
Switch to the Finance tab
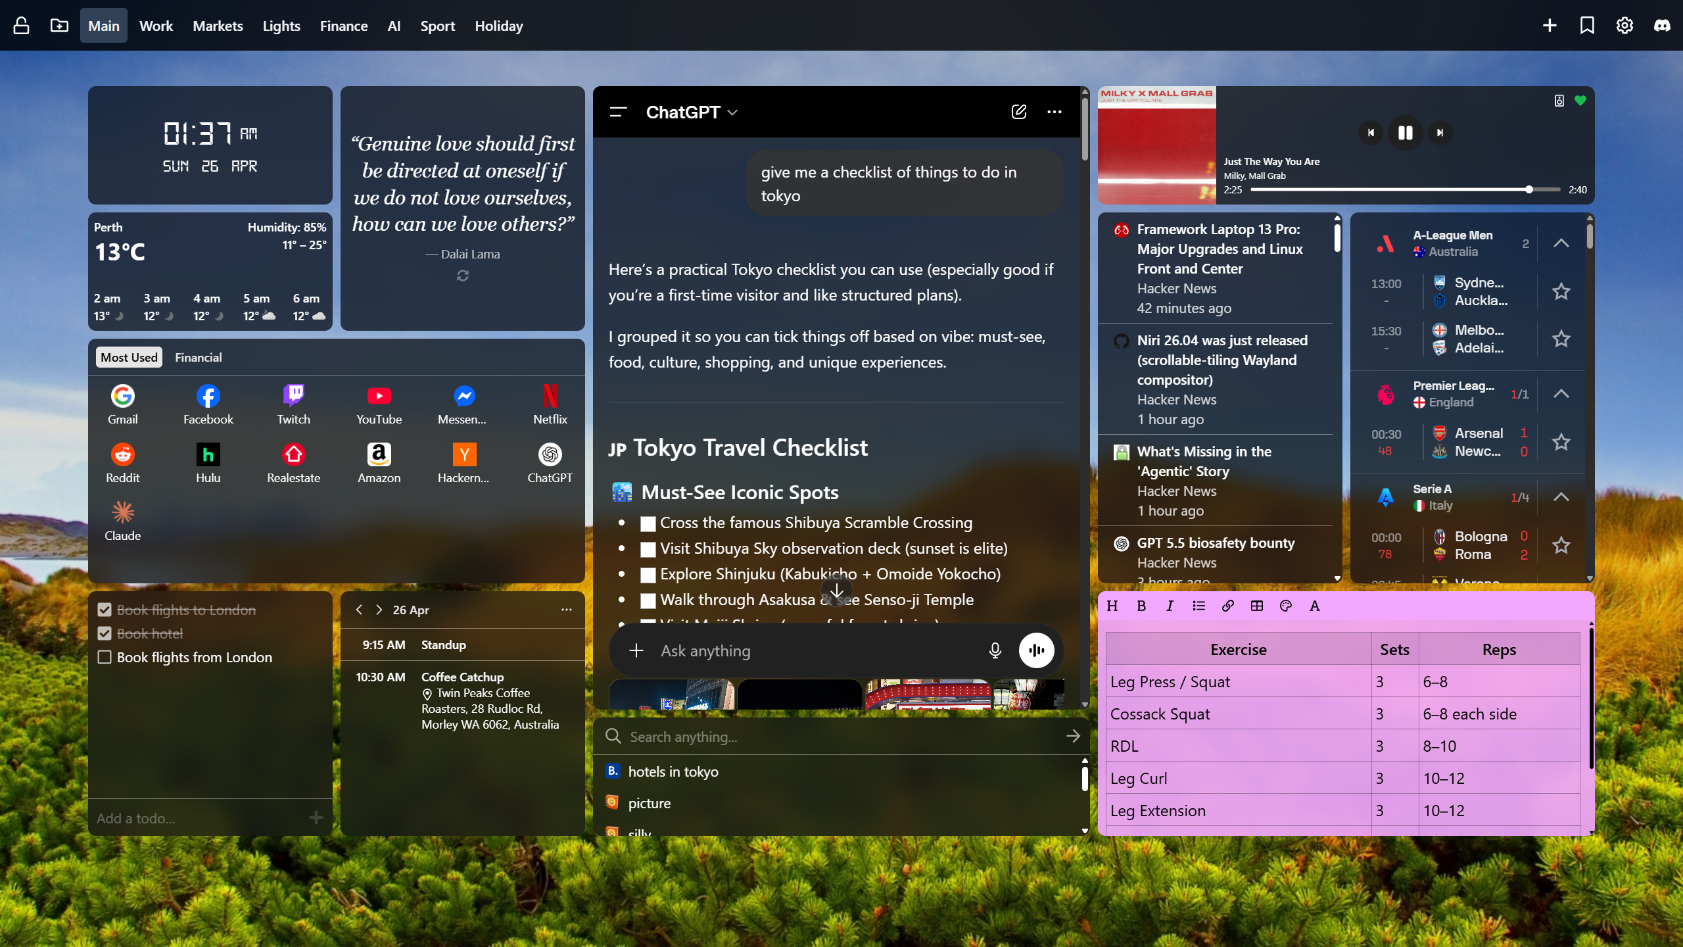tap(344, 26)
